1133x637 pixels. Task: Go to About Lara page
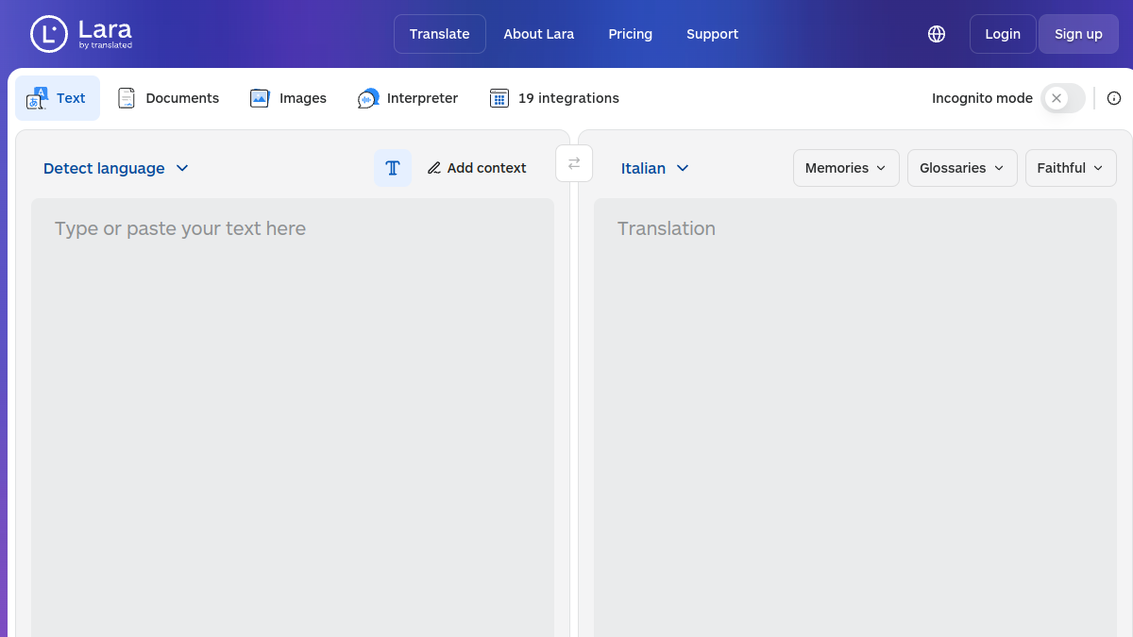pyautogui.click(x=539, y=34)
